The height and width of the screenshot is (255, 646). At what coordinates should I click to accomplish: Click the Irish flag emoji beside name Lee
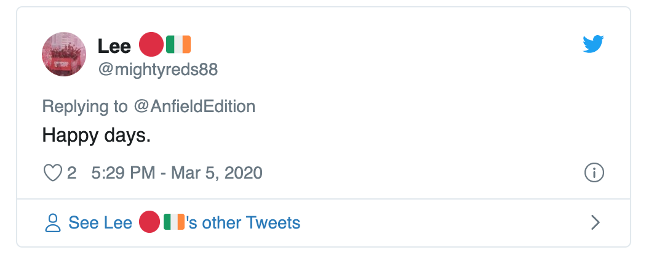[178, 45]
